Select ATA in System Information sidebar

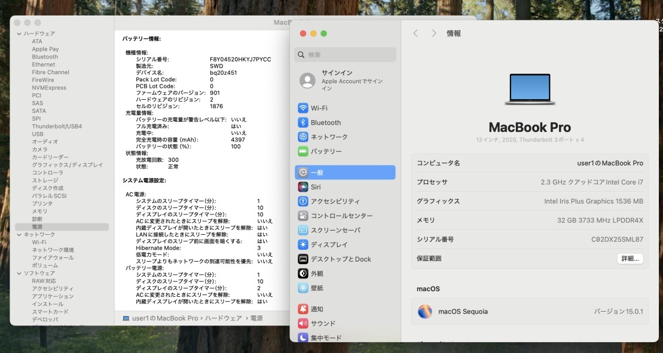tap(37, 41)
